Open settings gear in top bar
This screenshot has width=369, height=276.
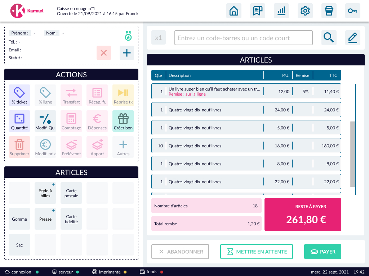(305, 11)
